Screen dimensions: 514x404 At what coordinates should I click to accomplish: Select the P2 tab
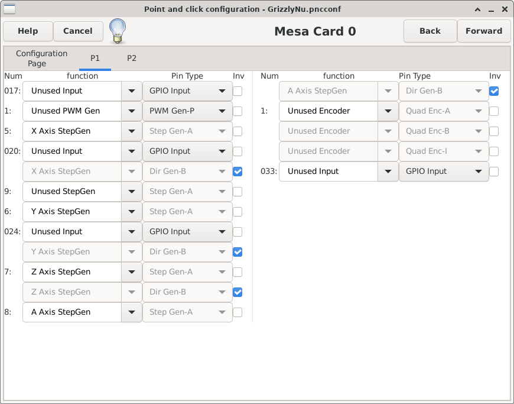pos(132,59)
